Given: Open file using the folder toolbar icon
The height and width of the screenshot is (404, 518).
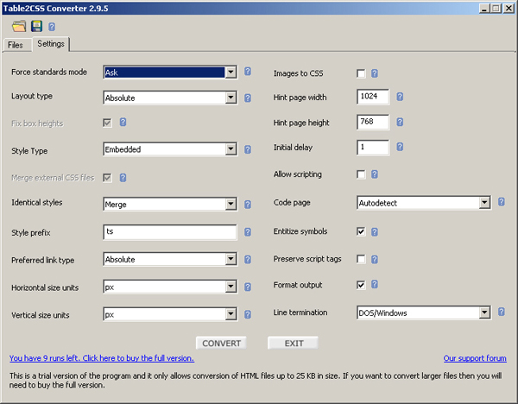Looking at the screenshot, I should click(19, 26).
